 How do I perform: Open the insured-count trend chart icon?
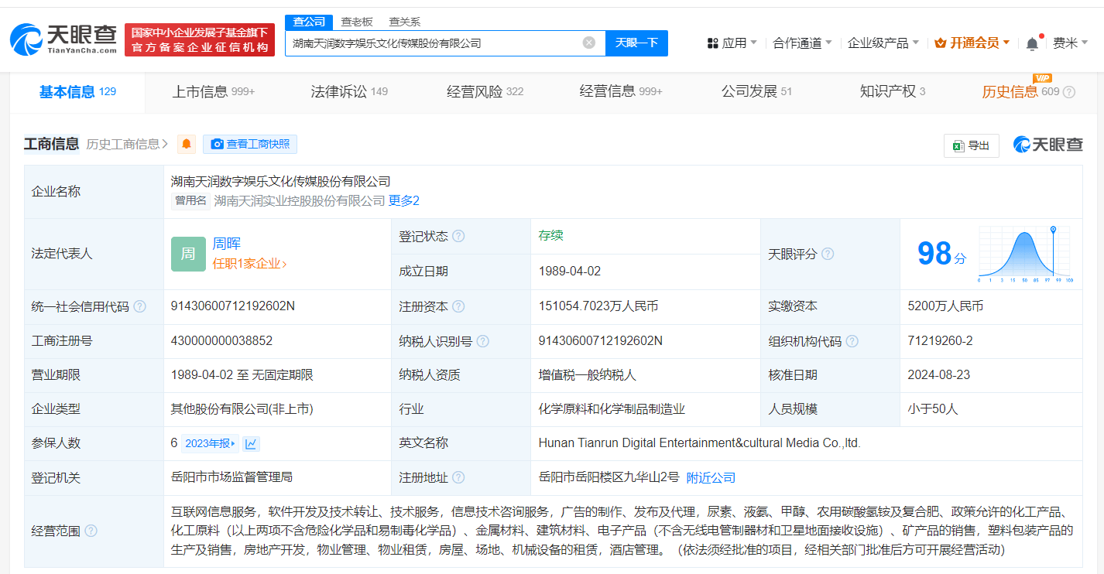251,443
